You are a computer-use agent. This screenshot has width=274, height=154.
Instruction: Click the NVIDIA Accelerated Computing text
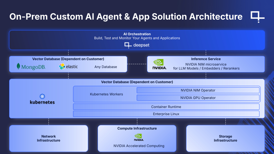[139, 146]
